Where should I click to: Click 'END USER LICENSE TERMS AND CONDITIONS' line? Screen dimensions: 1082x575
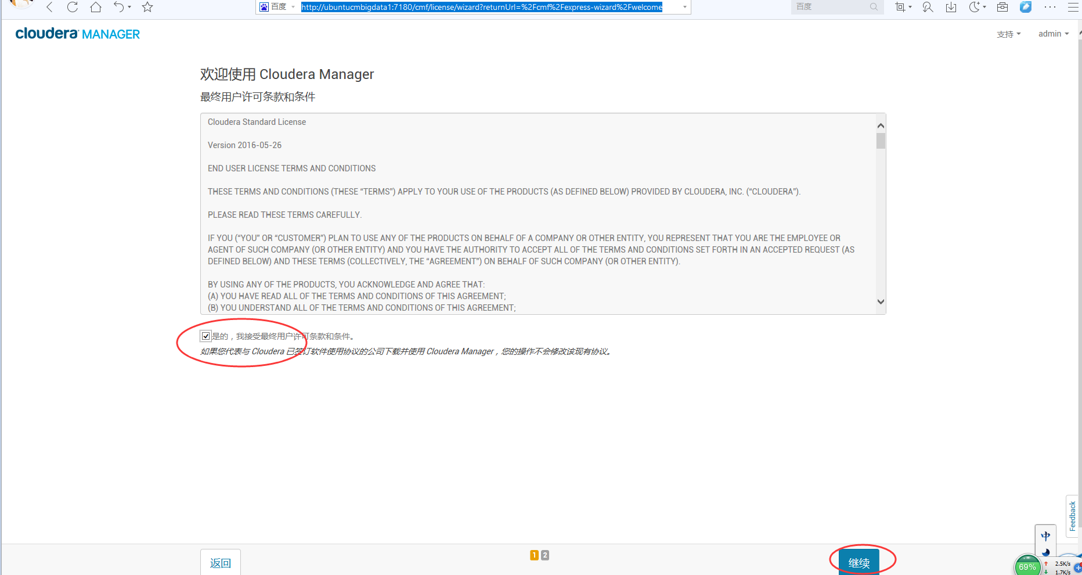click(291, 168)
